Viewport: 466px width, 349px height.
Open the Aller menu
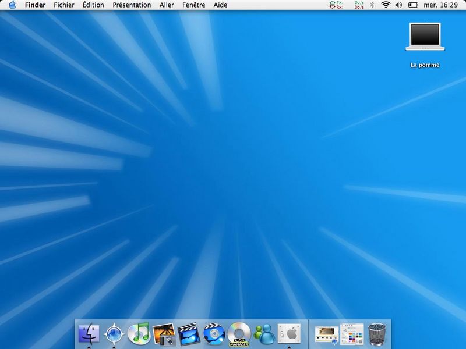click(167, 5)
